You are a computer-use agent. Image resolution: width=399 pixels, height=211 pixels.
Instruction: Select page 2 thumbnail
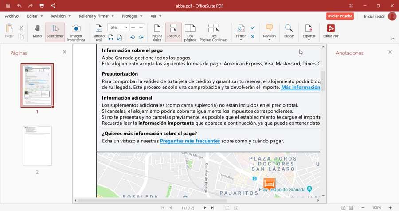click(x=37, y=146)
